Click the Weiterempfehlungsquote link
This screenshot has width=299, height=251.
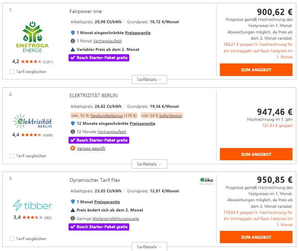[113, 219]
